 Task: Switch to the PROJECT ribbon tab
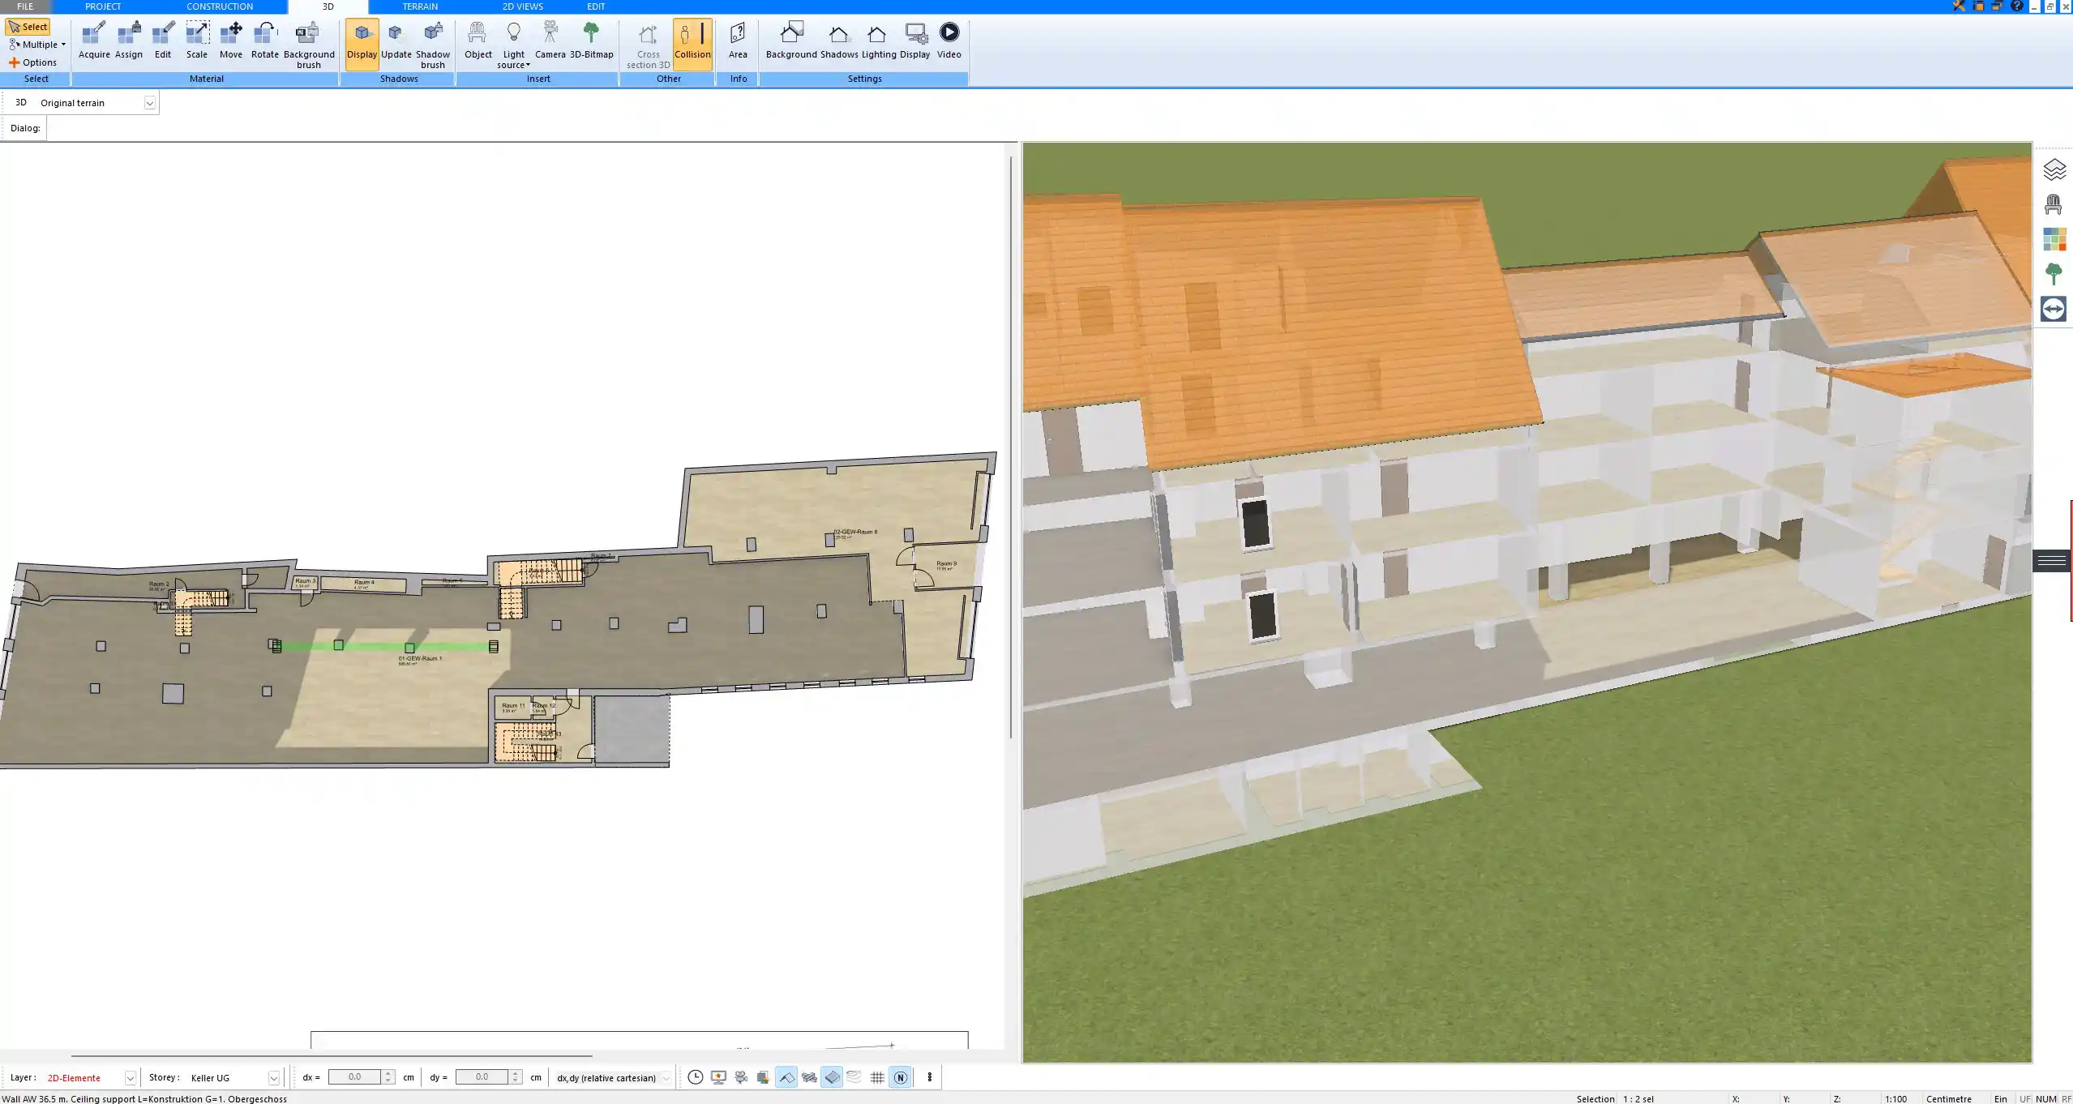click(x=103, y=6)
